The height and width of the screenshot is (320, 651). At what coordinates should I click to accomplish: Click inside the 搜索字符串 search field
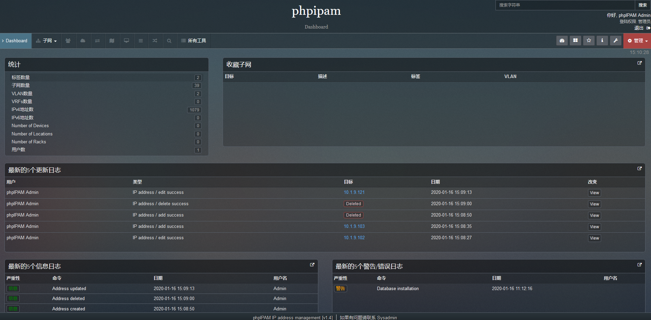coord(564,5)
